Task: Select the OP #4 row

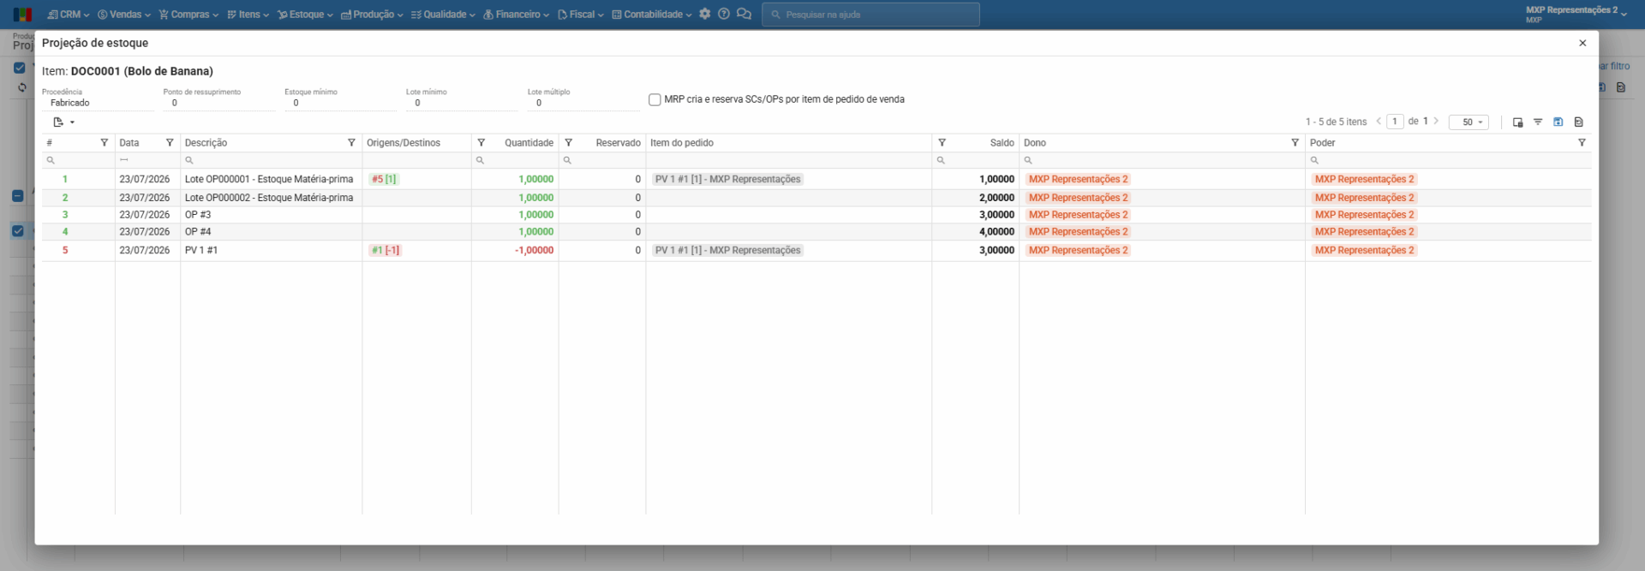Action: point(817,232)
